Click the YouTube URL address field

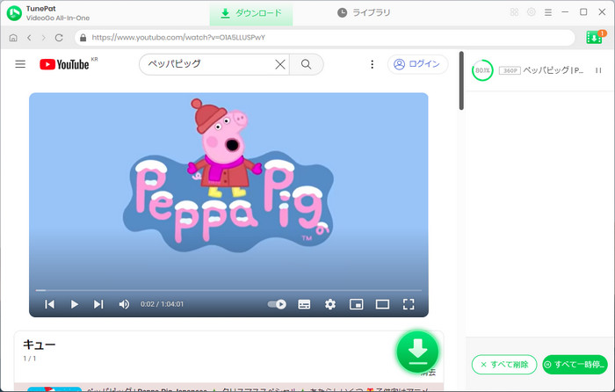(x=324, y=38)
